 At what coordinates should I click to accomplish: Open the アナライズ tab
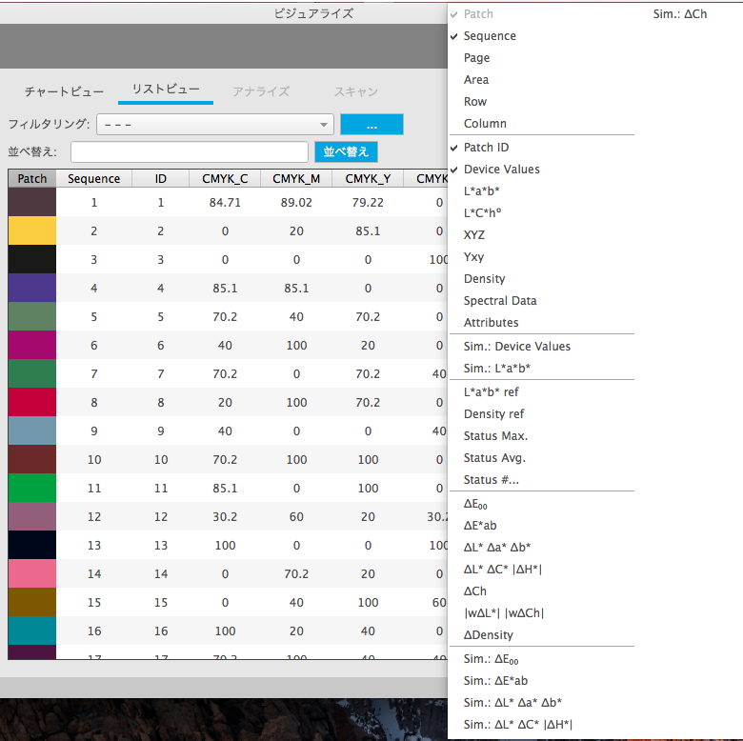pos(261,91)
